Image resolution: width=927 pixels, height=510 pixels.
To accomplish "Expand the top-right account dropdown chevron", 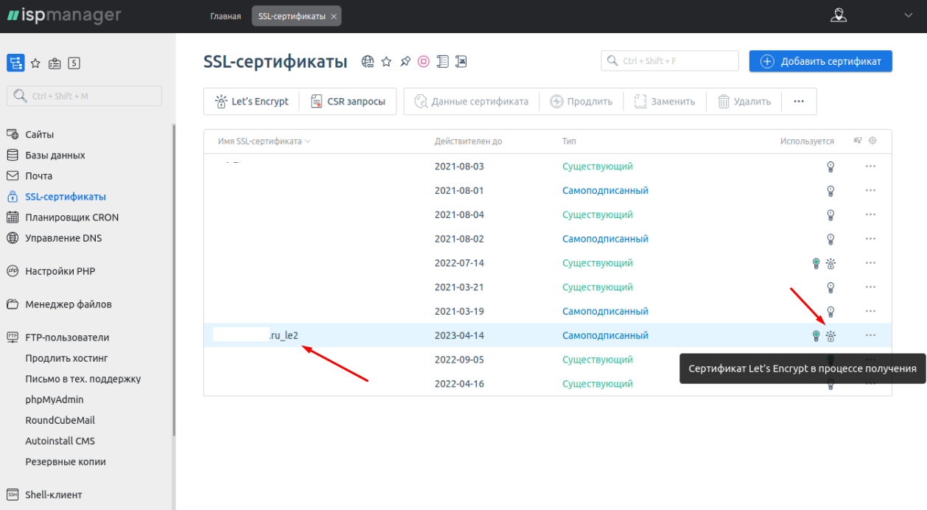I will pyautogui.click(x=908, y=15).
